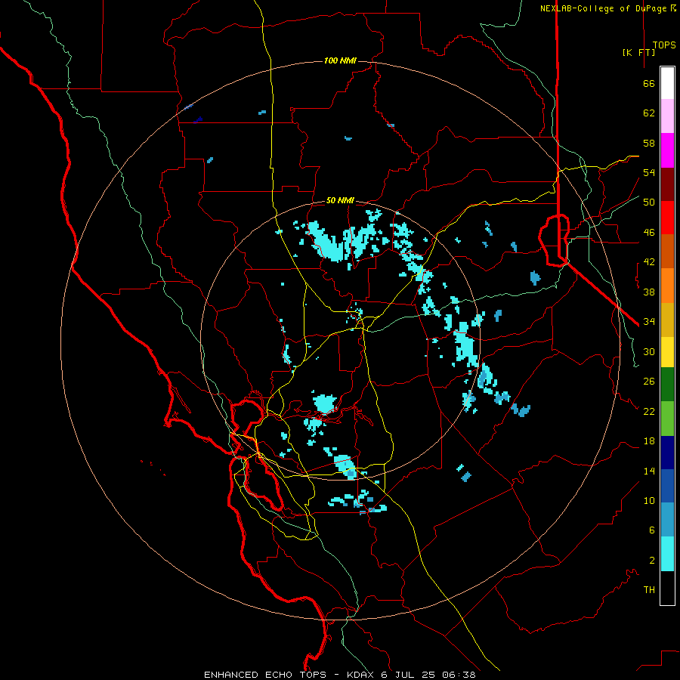Click the 50 legend scale value

tap(649, 202)
